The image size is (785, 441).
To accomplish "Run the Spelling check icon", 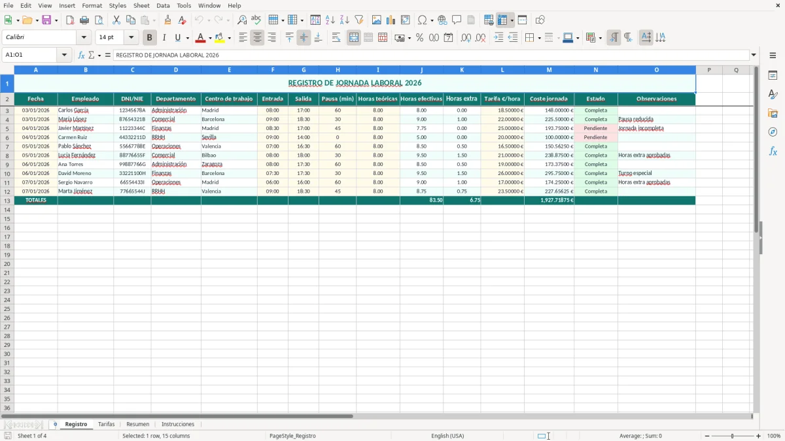I will click(256, 20).
